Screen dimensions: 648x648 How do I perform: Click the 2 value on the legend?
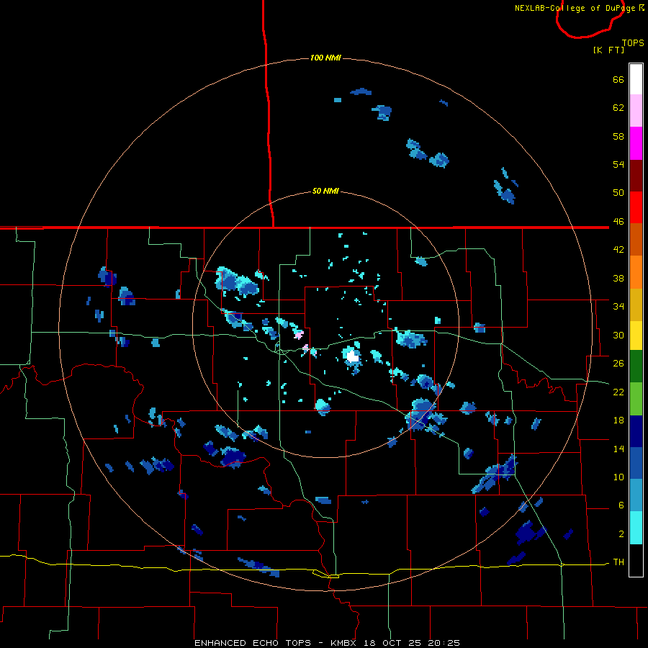[x=621, y=534]
